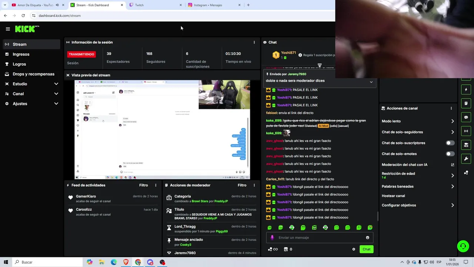Click document icon in right toolbar

point(466,103)
